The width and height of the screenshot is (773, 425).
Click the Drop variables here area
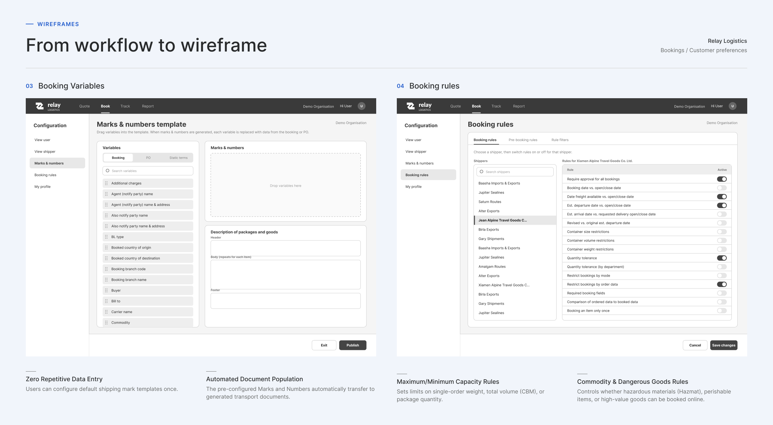(285, 185)
